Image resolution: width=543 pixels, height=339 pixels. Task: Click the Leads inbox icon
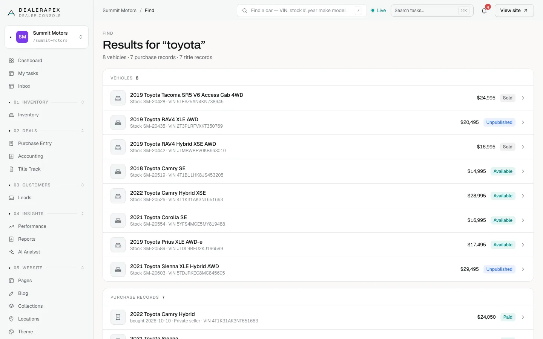pos(11,198)
